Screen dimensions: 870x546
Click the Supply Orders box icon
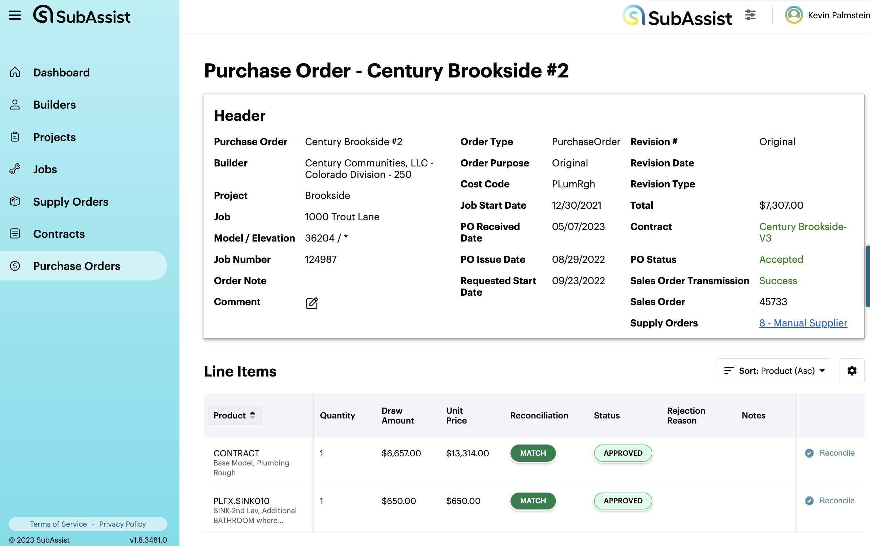(x=15, y=202)
